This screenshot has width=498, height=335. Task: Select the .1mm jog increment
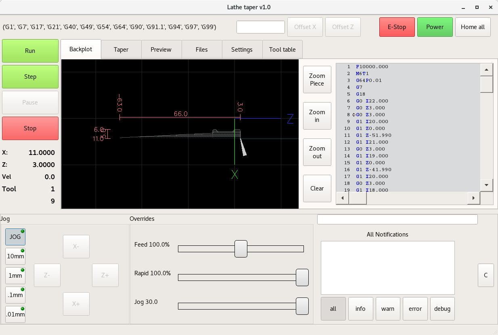(15, 295)
